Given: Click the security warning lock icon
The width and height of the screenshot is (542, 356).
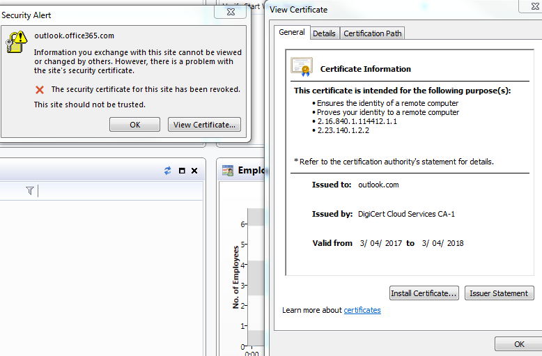Looking at the screenshot, I should coord(17,42).
